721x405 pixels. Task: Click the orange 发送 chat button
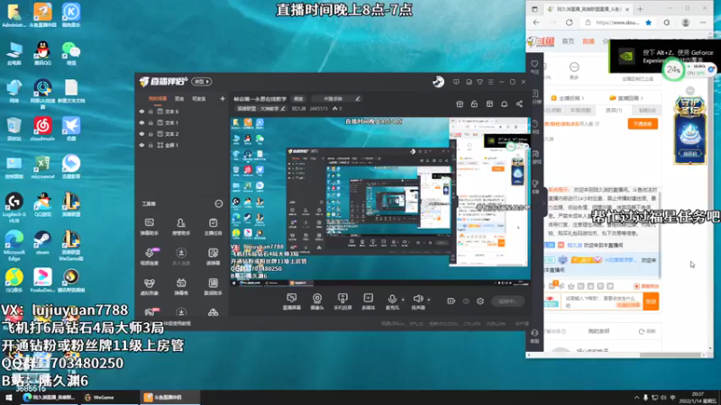651,301
